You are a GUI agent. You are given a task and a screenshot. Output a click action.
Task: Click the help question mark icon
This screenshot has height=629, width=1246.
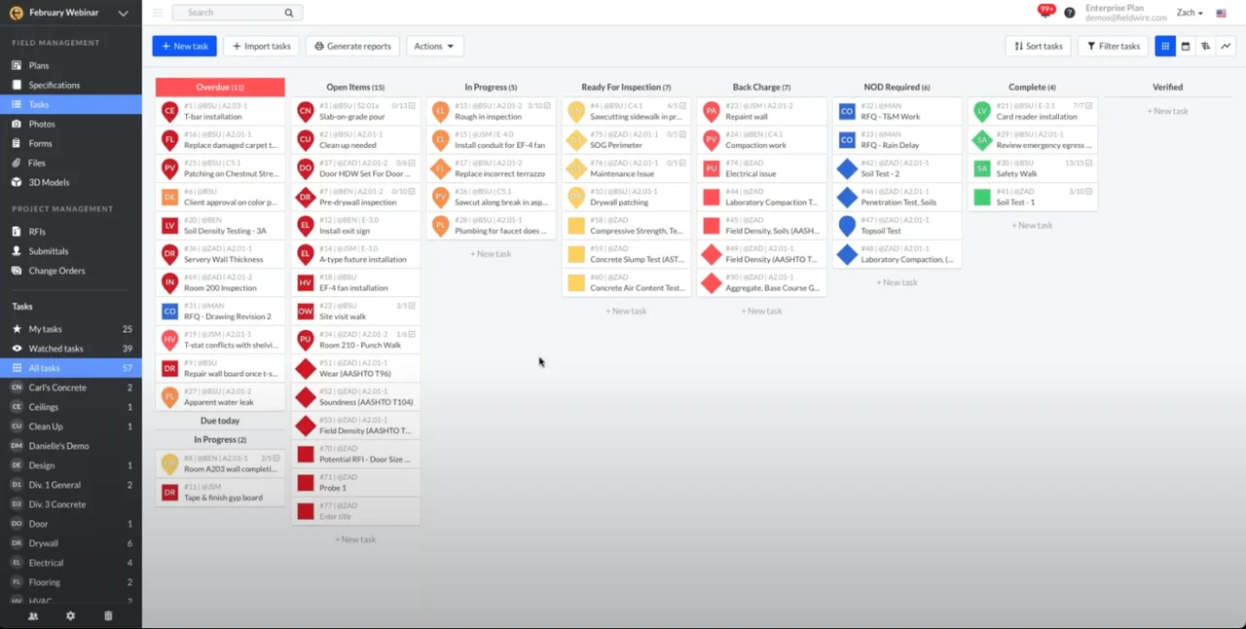[1070, 13]
